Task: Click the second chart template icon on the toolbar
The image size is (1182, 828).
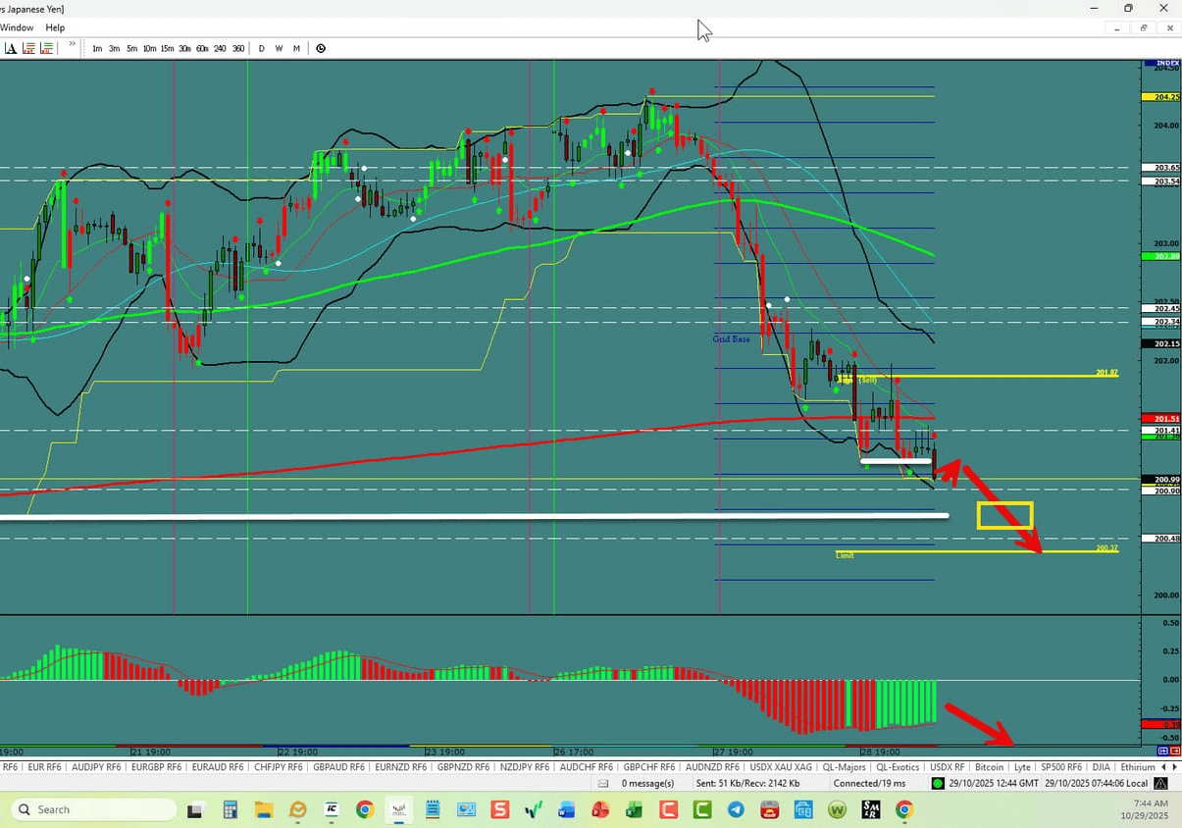Action: tap(46, 48)
